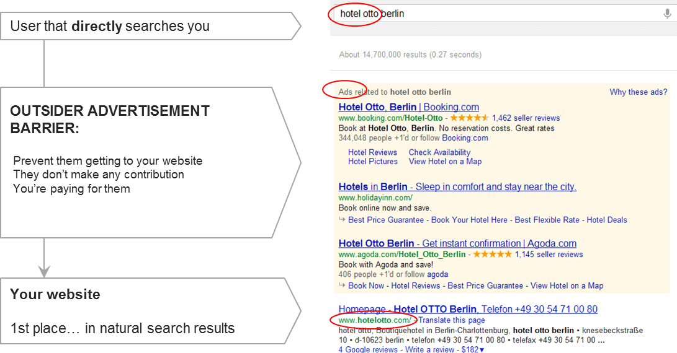Click the microphone voice search icon
The image size is (677, 353).
pyautogui.click(x=667, y=14)
